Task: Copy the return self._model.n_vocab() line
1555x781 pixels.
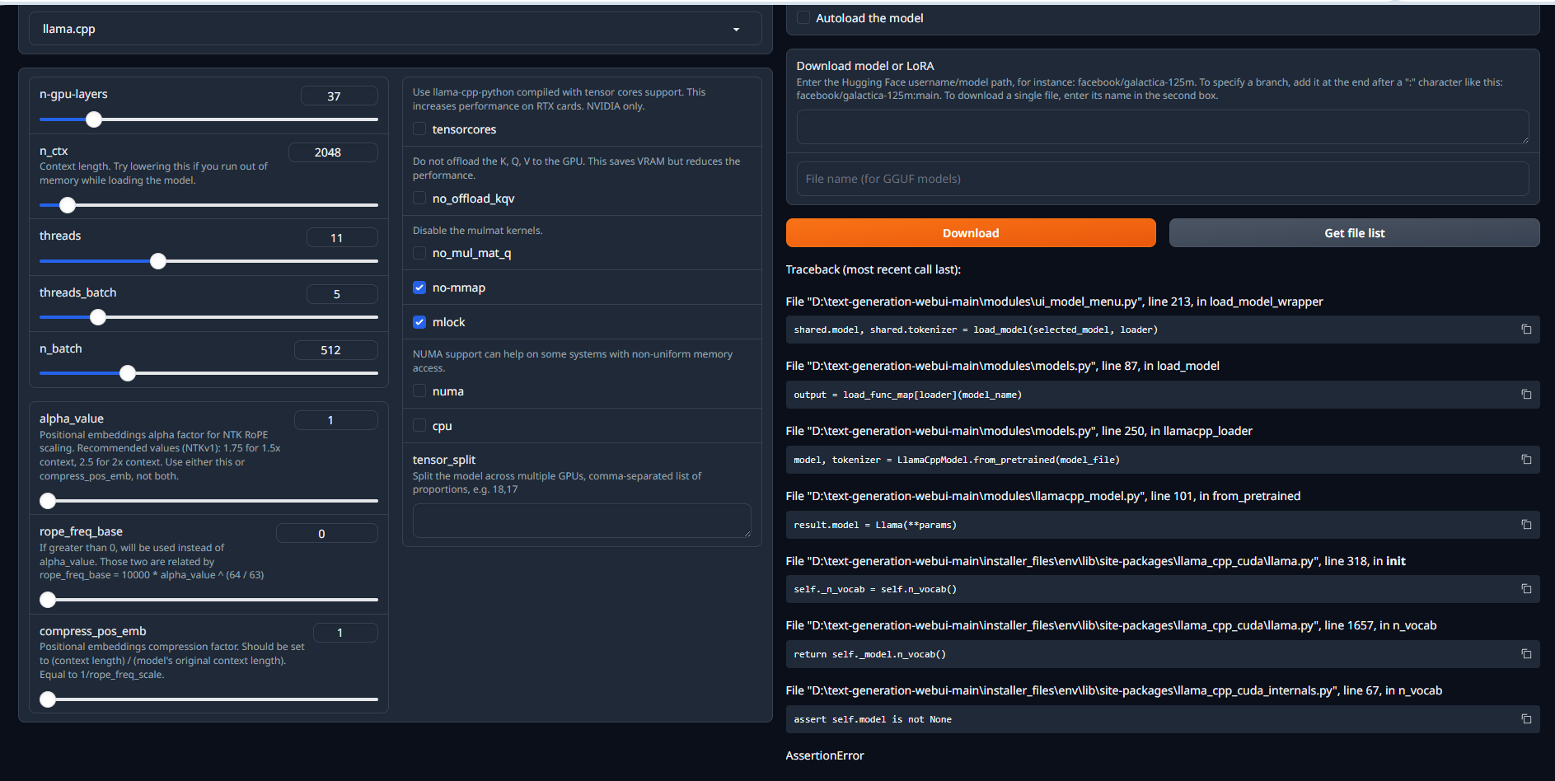Action: [x=1526, y=654]
